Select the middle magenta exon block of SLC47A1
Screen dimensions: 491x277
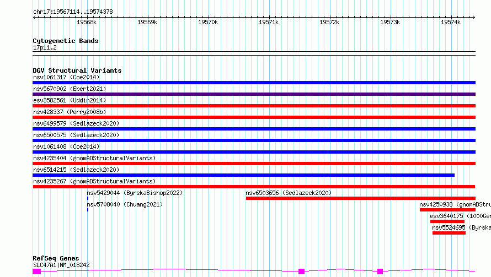[302, 271]
